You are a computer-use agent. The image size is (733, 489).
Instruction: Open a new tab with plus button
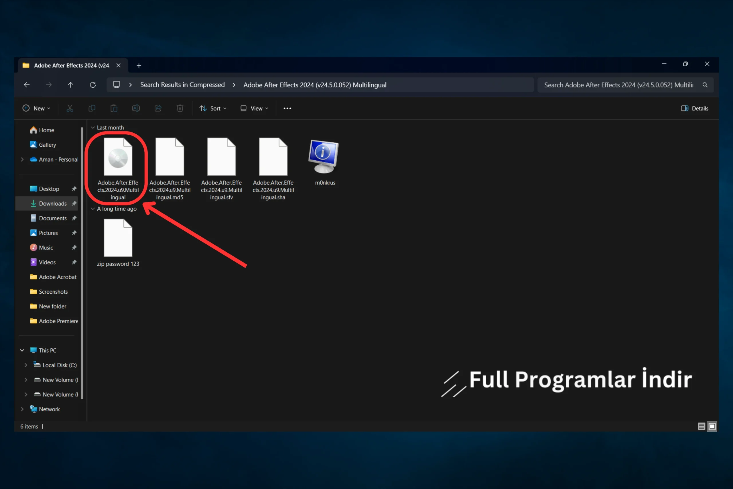139,66
